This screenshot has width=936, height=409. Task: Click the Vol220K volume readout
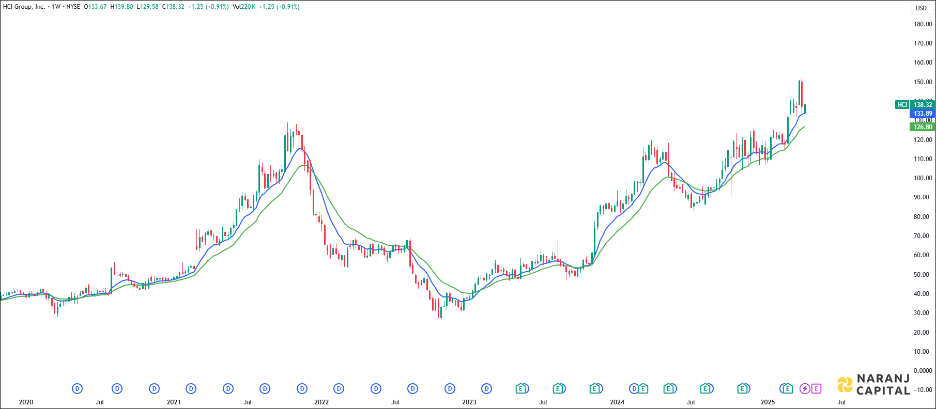[244, 7]
